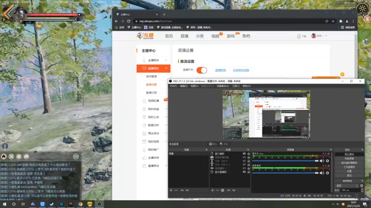Open scene transition properties gear in OBS
Viewport: 371px width, 208px height.
pyautogui.click(x=362, y=186)
